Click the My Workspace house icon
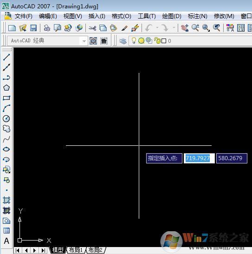The image size is (252, 254). point(104,41)
